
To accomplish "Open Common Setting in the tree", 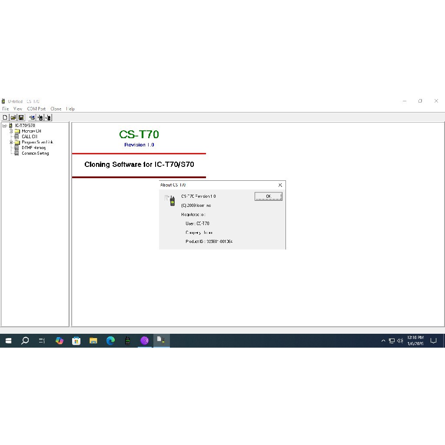I will click(x=35, y=153).
